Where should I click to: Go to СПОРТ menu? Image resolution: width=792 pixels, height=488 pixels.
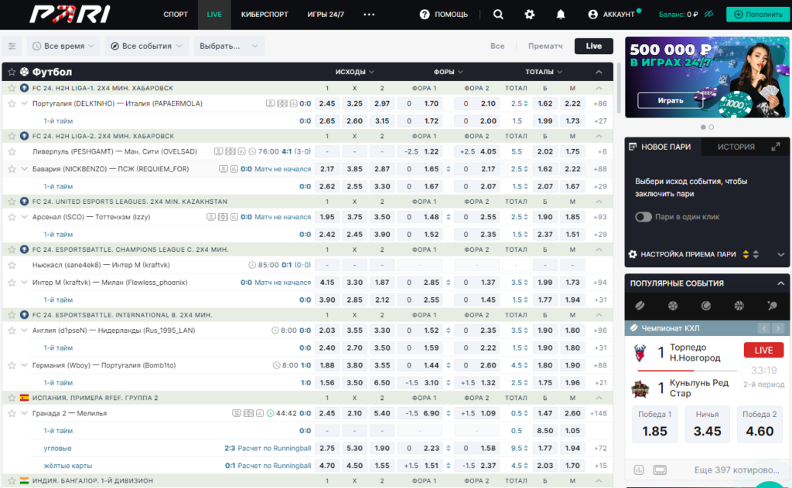176,14
